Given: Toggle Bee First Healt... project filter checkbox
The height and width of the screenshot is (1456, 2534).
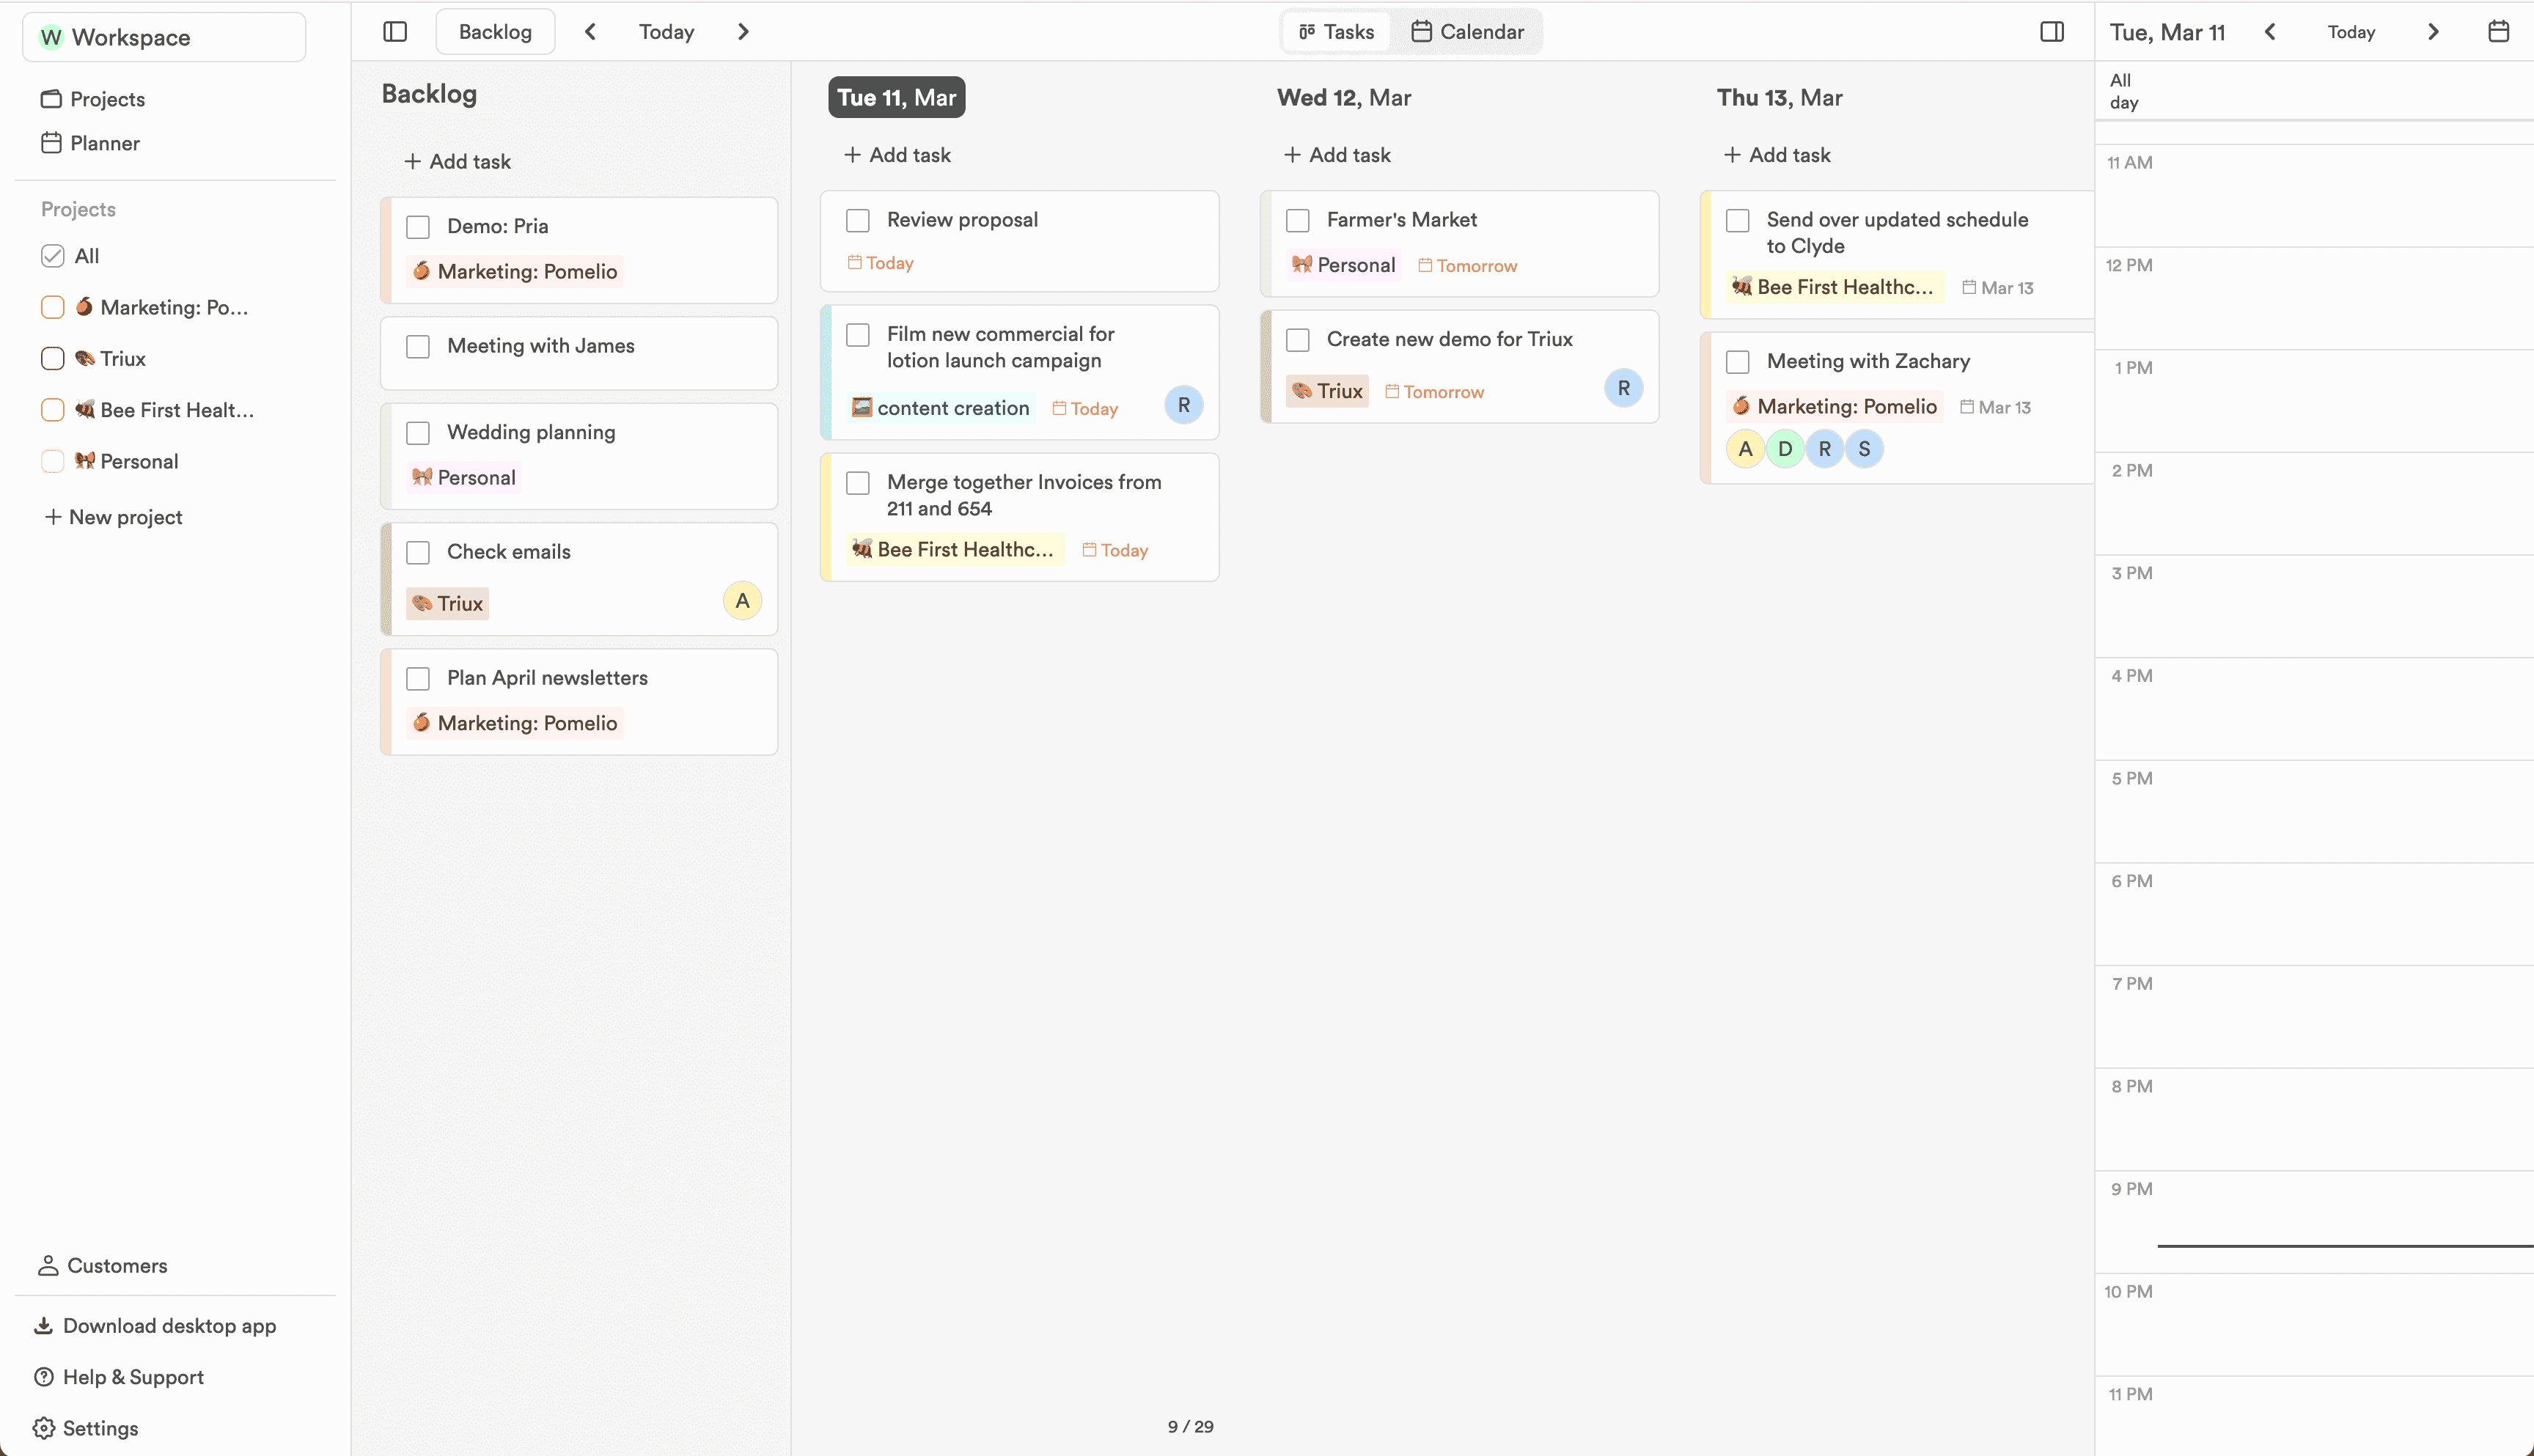Looking at the screenshot, I should (53, 410).
